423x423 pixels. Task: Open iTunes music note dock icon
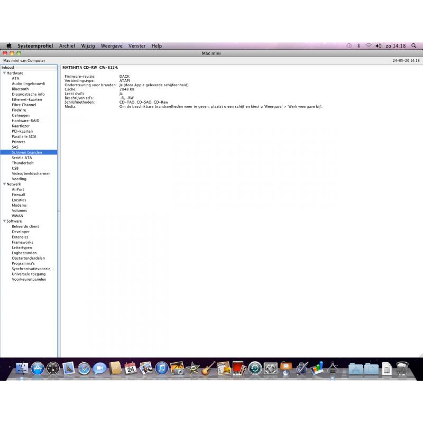162,368
